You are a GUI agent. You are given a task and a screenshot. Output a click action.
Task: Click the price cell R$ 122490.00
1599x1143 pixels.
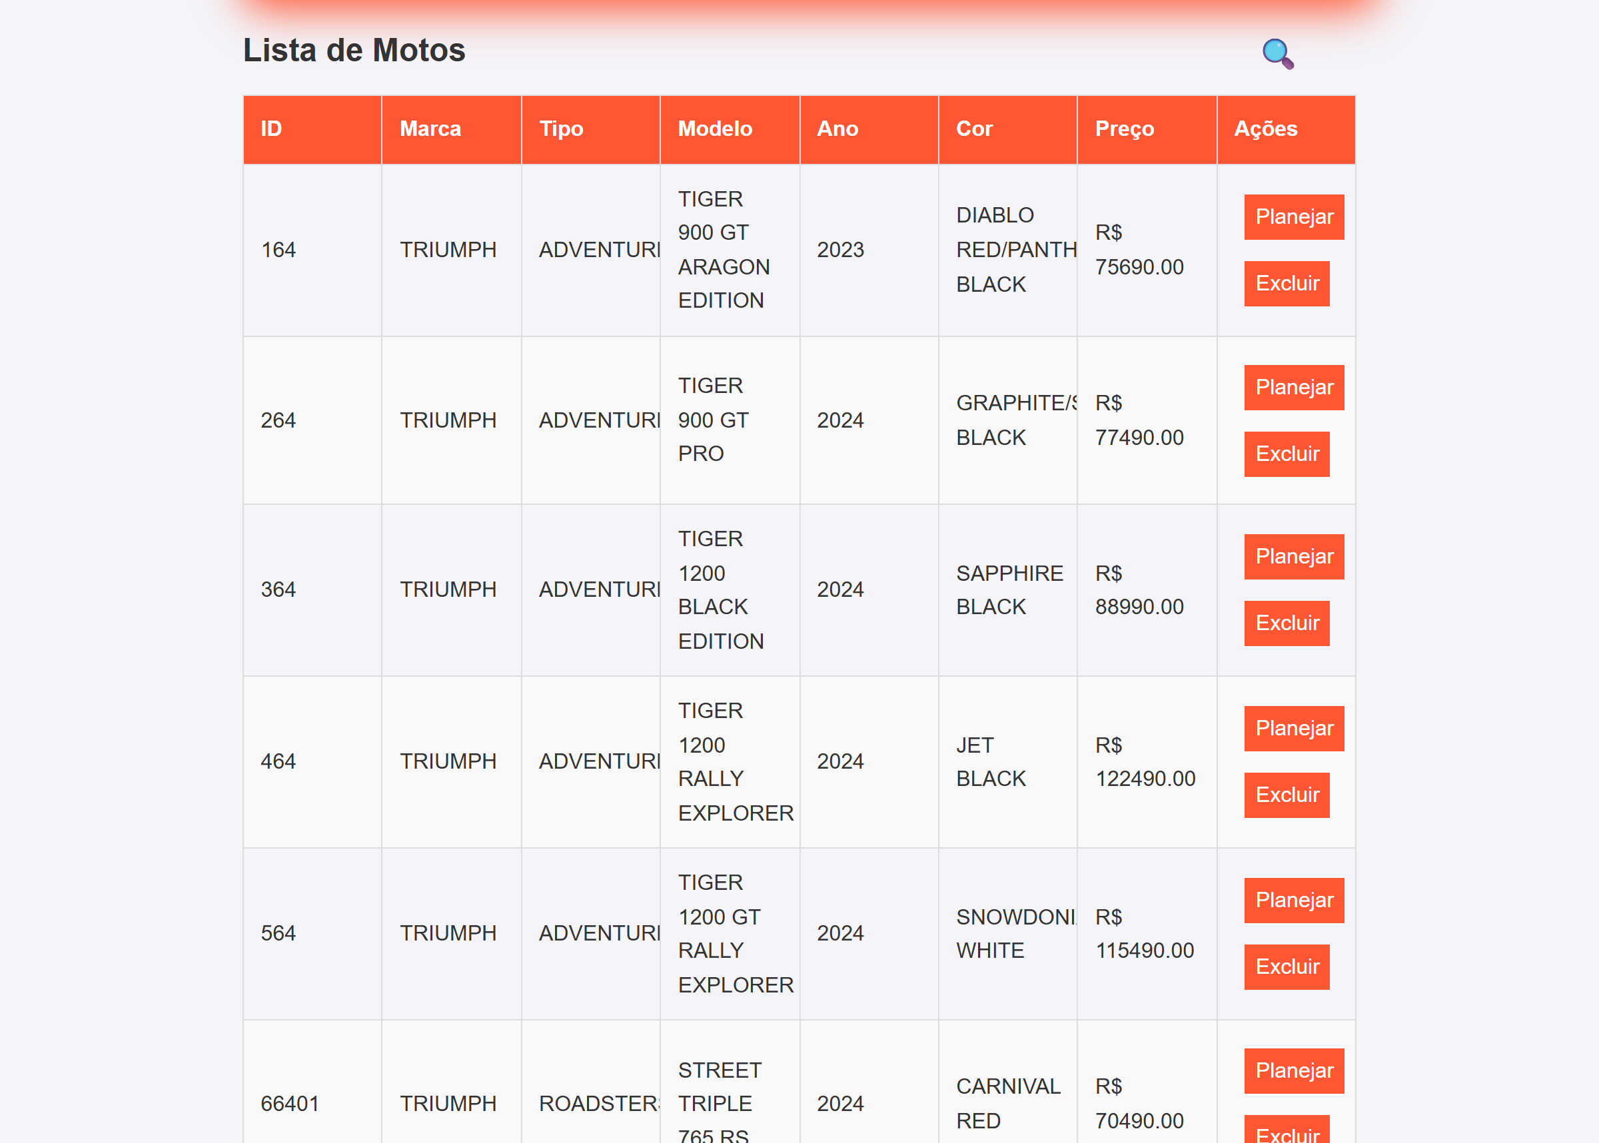(1145, 762)
